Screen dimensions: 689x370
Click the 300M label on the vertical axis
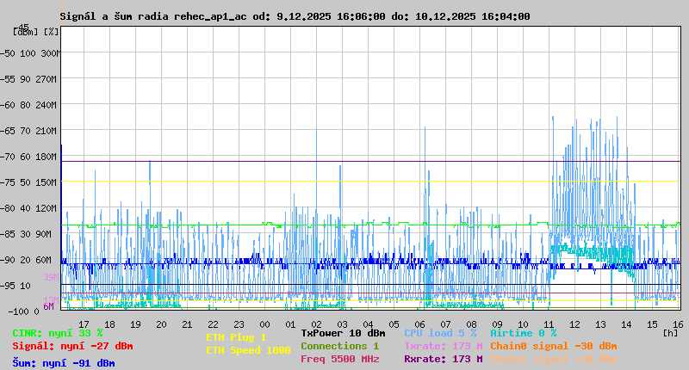click(50, 53)
